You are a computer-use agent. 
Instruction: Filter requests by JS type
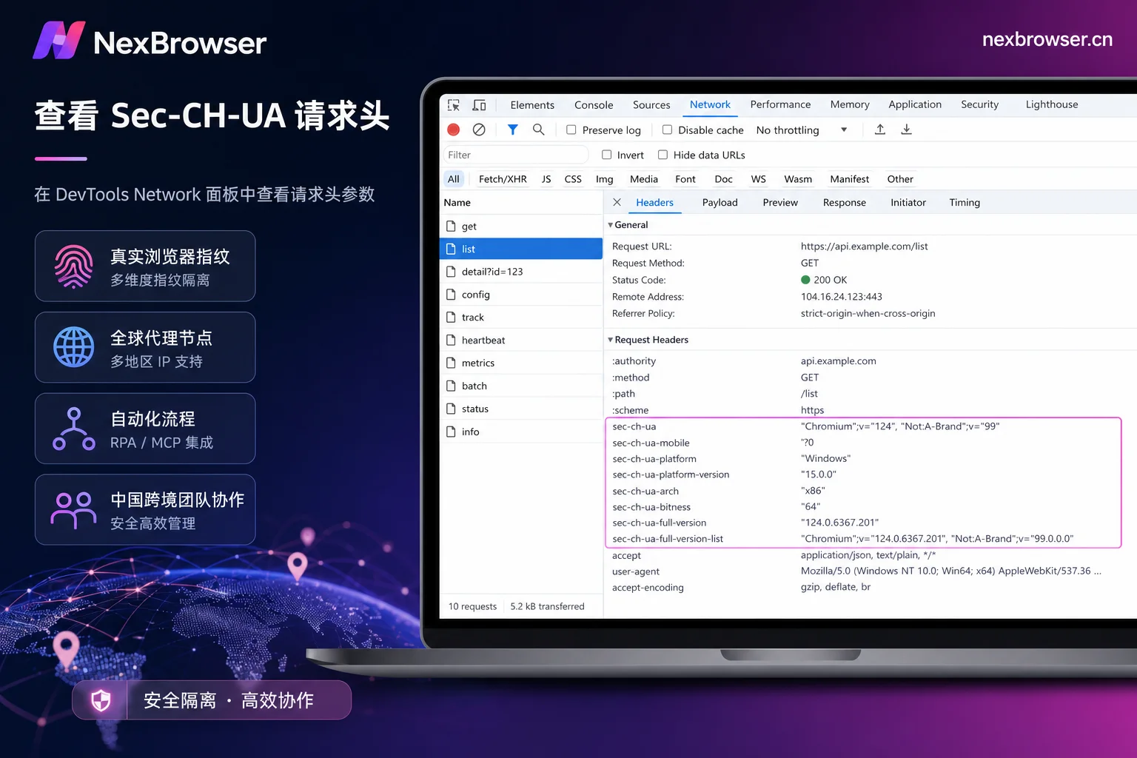coord(546,179)
